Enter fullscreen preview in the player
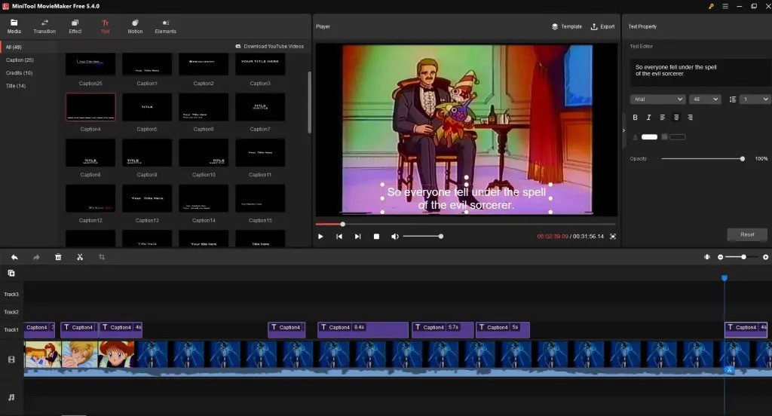Image resolution: width=772 pixels, height=416 pixels. pyautogui.click(x=613, y=237)
